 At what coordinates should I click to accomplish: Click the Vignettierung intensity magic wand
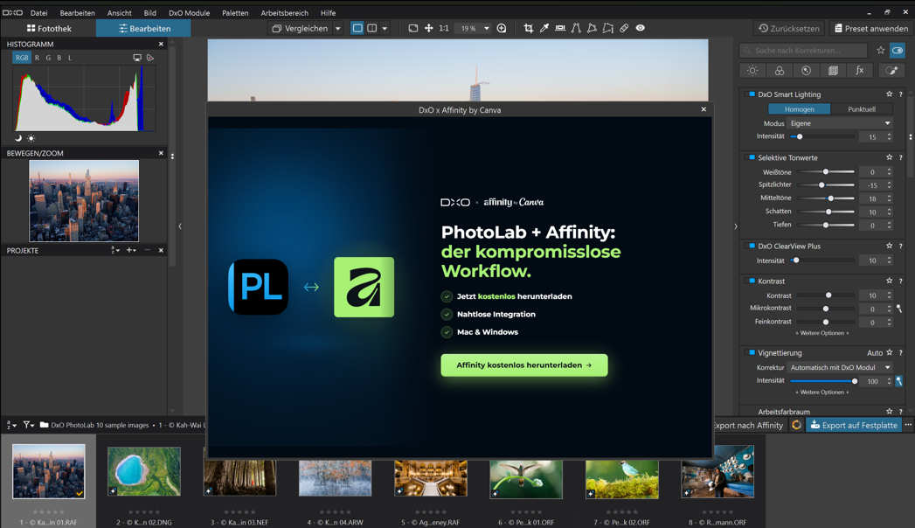click(x=899, y=380)
